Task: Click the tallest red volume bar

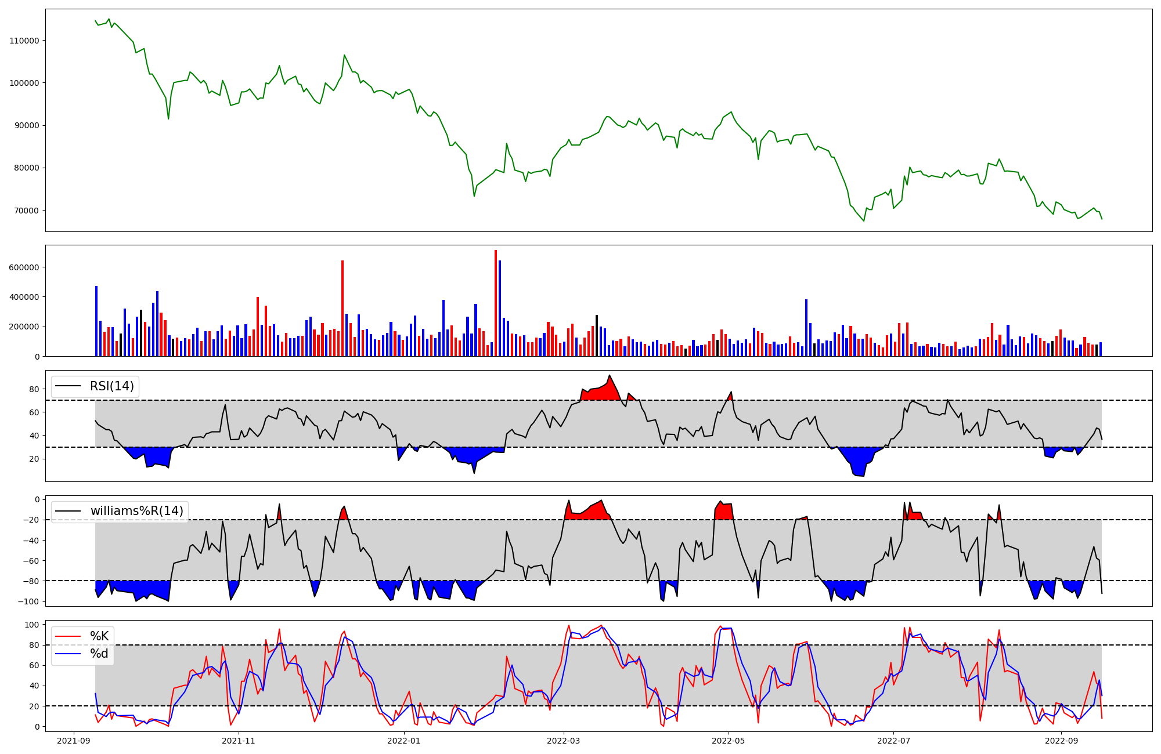Action: click(x=496, y=304)
